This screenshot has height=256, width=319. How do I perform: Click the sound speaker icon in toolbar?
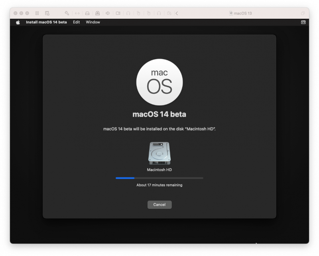click(108, 13)
